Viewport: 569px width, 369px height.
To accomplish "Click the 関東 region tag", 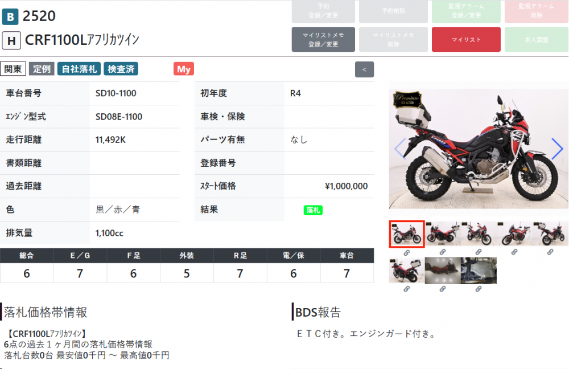I will 13,69.
